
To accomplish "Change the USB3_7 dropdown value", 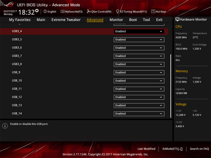I will pos(139,56).
